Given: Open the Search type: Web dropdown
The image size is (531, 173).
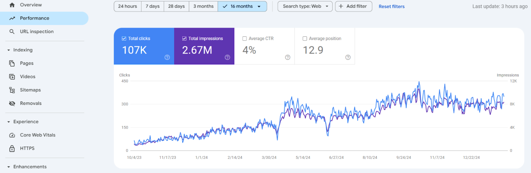Looking at the screenshot, I should (305, 7).
